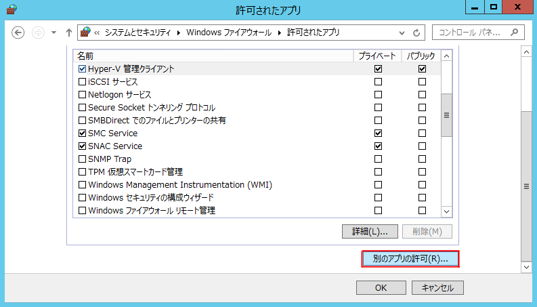Open the recent locations dropdown arrow
The height and width of the screenshot is (307, 537).
coord(53,33)
